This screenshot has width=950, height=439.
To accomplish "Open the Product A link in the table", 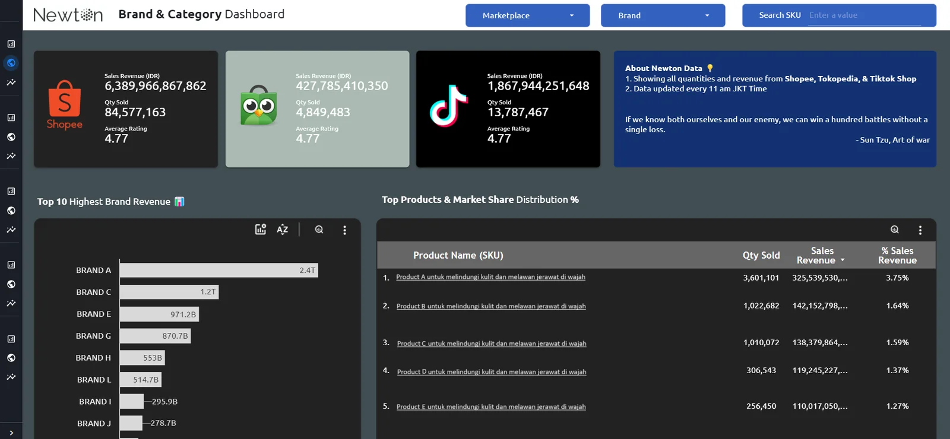I will pyautogui.click(x=490, y=277).
